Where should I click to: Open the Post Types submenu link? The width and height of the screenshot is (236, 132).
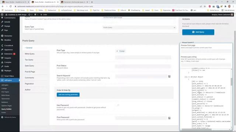click(5, 92)
